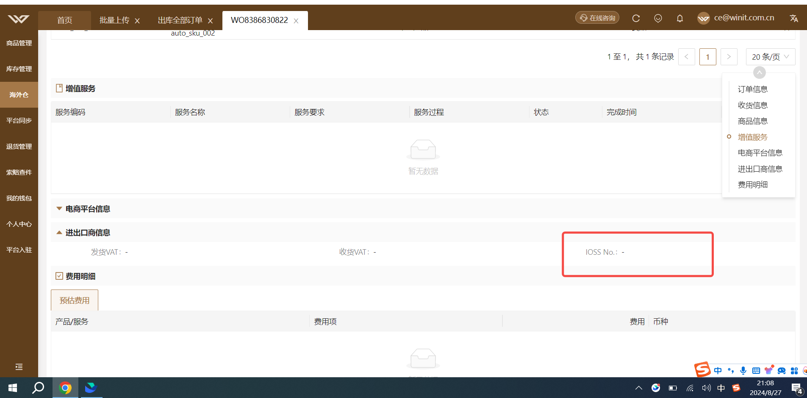Open the Windows notification center

pos(797,388)
